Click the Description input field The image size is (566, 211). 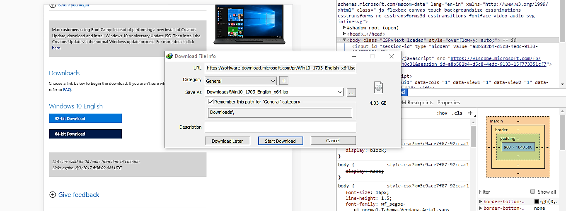(281, 127)
